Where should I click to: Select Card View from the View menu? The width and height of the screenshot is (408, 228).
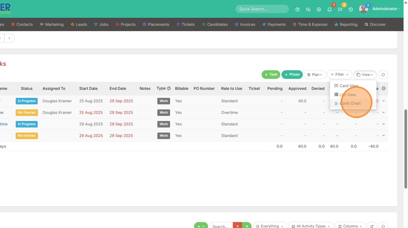[353, 86]
